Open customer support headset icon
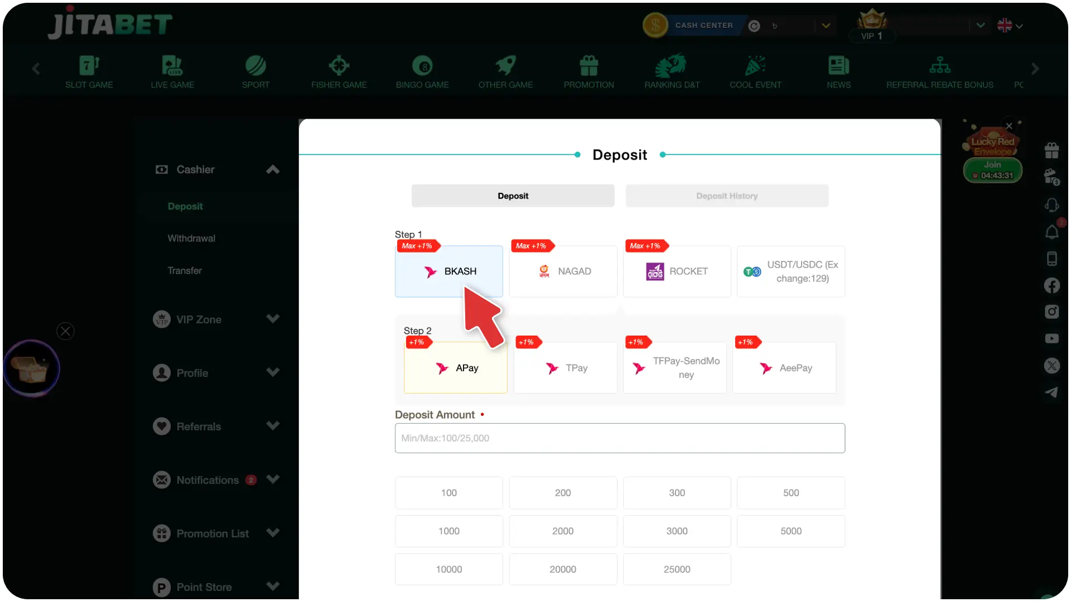Screen dimensions: 1071x602 [x=1051, y=205]
